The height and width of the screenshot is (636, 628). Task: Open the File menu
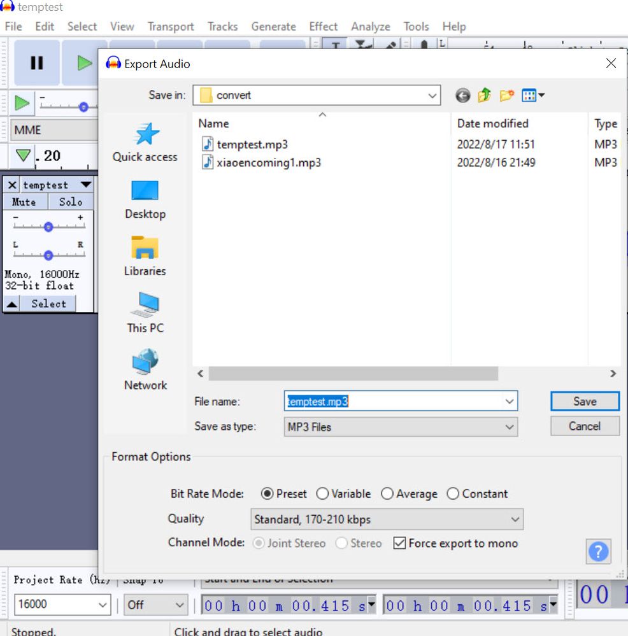click(13, 27)
